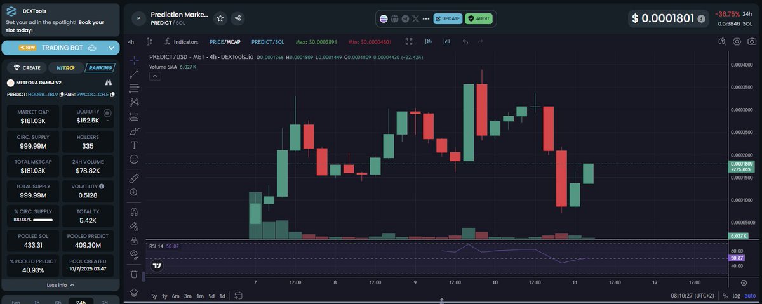The height and width of the screenshot is (304, 762).
Task: Open the emoji sticker tool
Action: [134, 159]
